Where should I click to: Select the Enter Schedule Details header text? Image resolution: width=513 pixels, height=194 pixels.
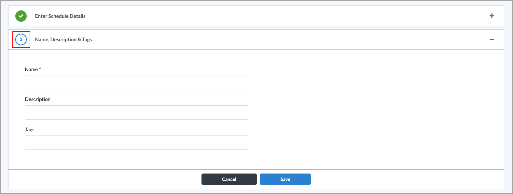pos(60,16)
